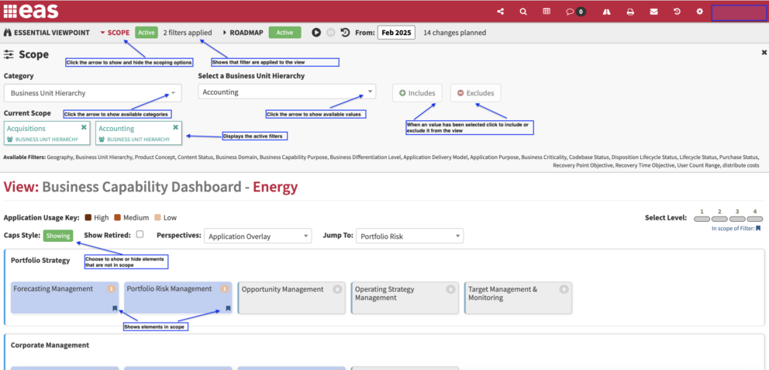Reset roadmap with the rewind icon
Image resolution: width=769 pixels, height=370 pixels.
[345, 33]
